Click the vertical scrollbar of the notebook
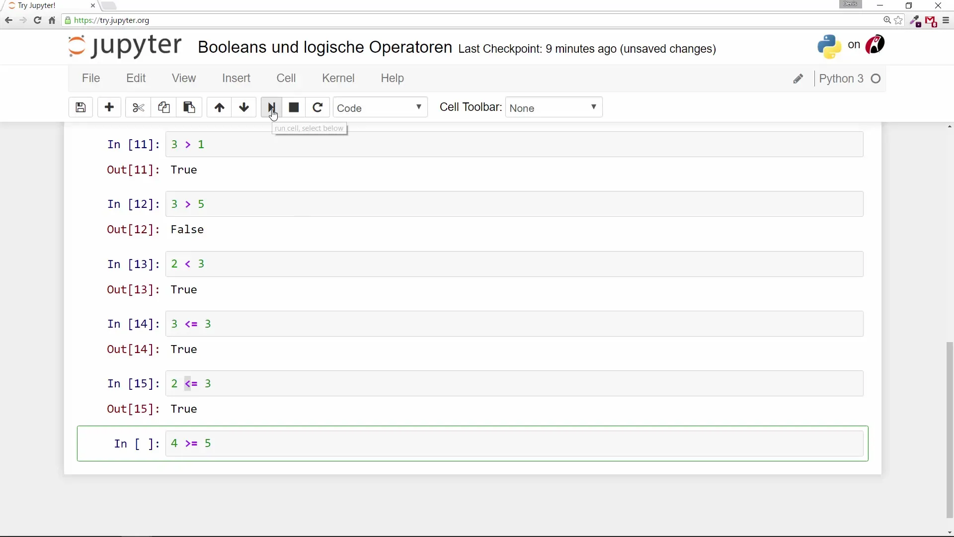 pyautogui.click(x=950, y=430)
